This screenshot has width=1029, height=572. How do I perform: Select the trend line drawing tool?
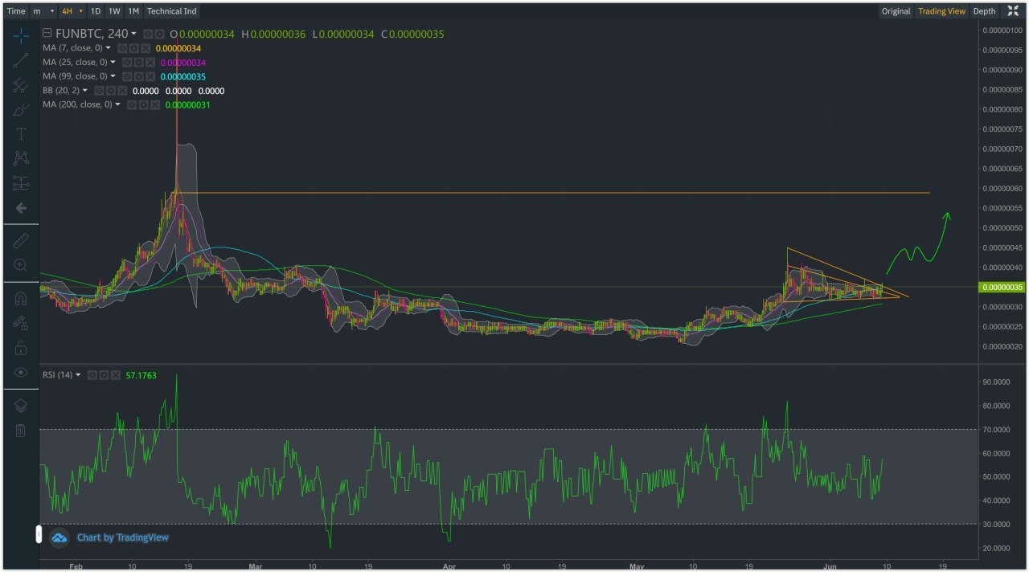click(x=21, y=60)
